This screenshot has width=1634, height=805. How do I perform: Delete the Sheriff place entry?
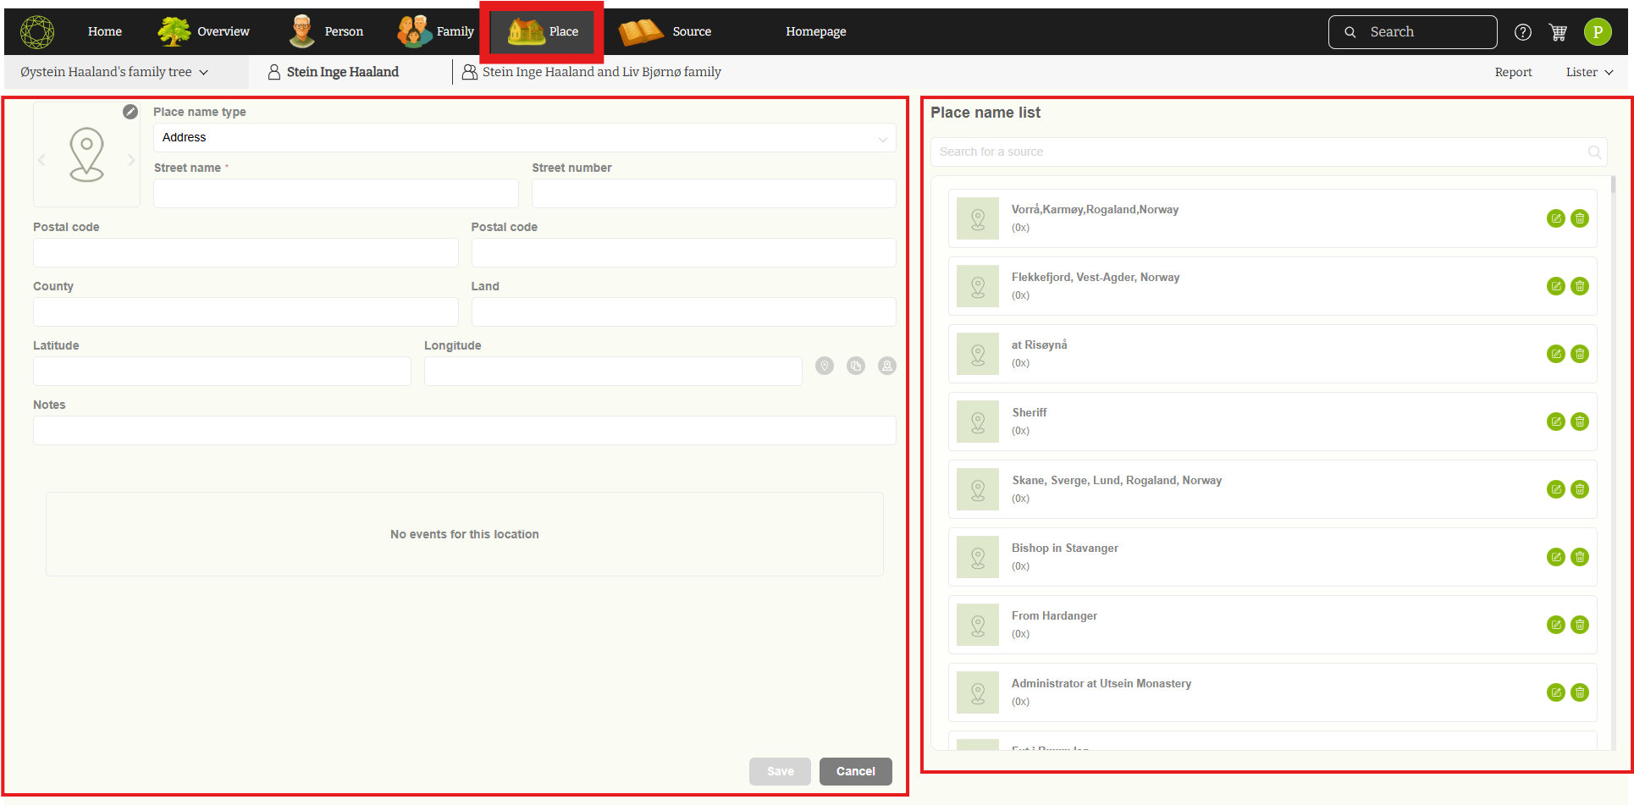coord(1579,422)
